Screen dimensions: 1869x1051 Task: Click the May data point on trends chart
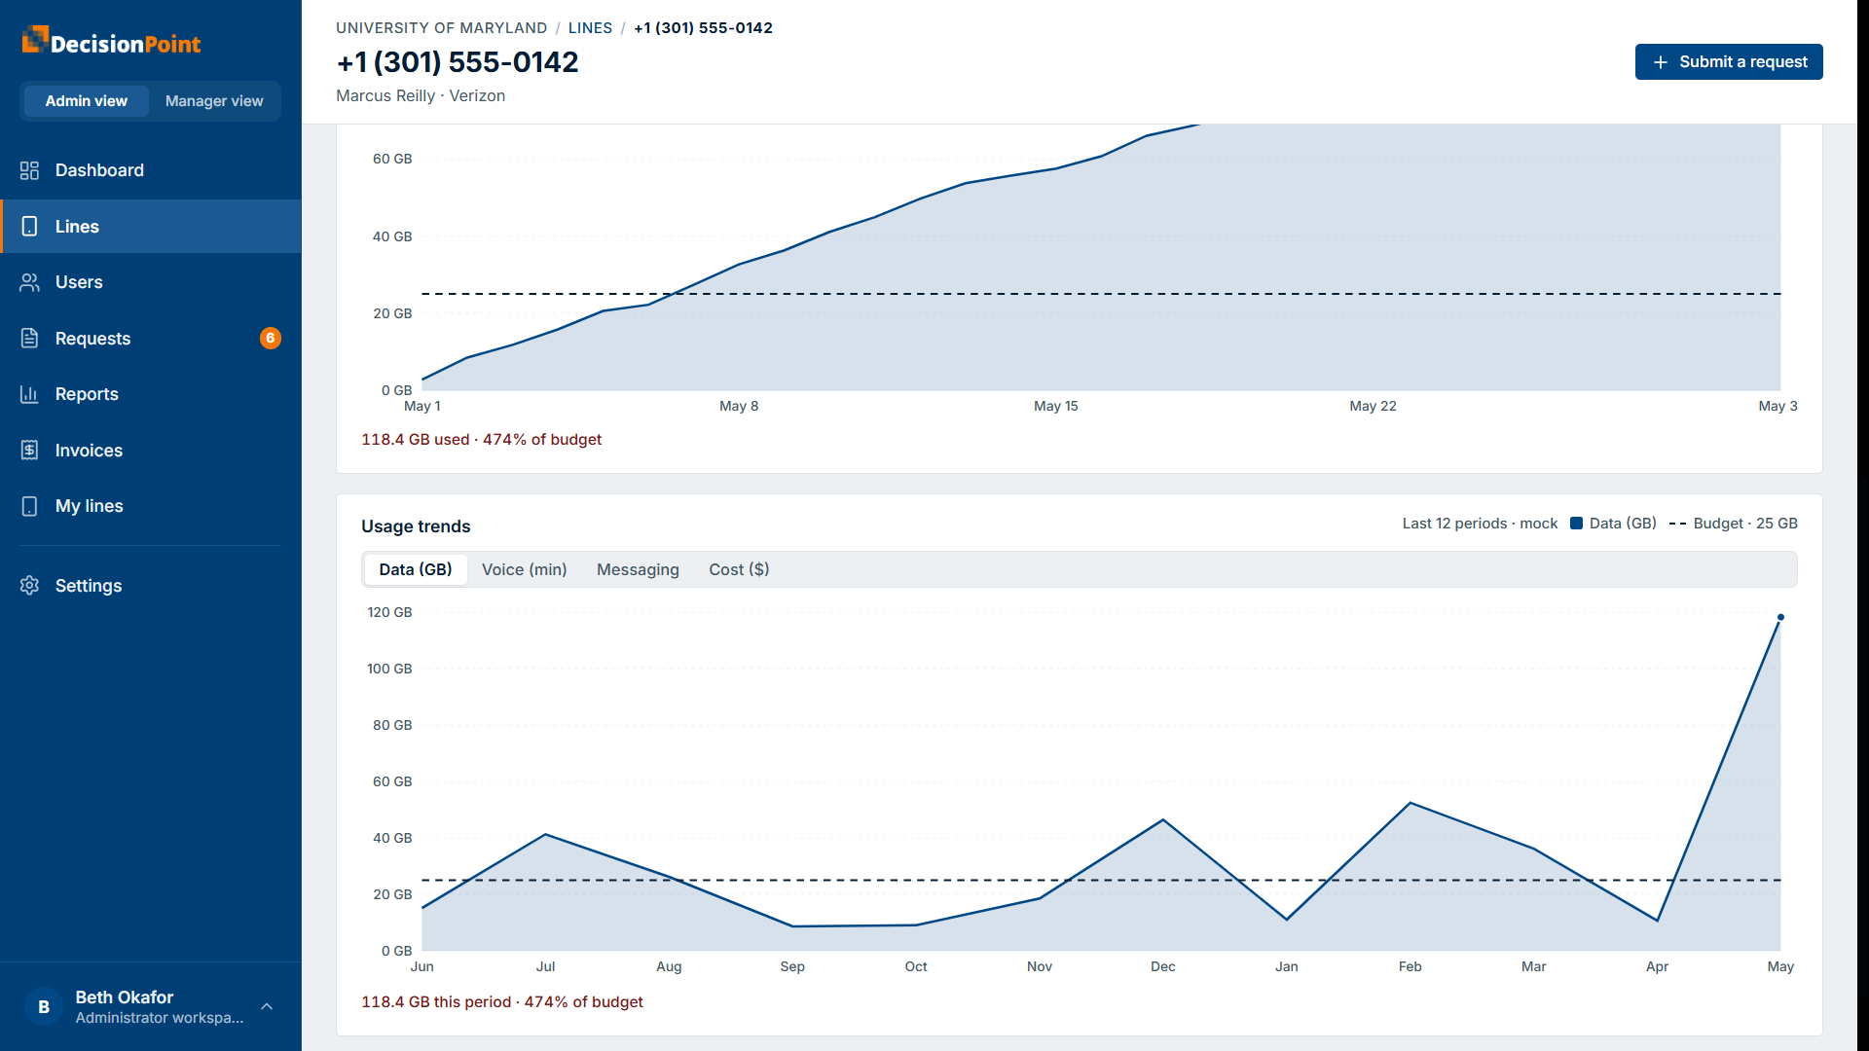click(1780, 617)
